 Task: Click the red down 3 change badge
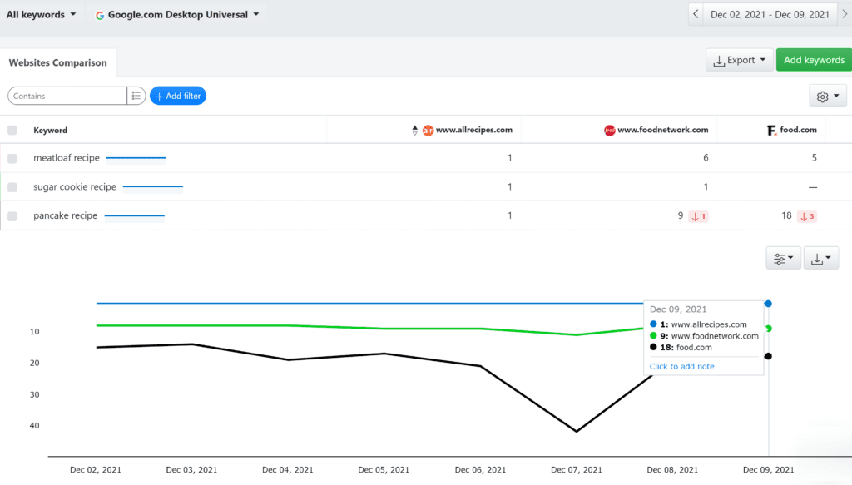coord(807,216)
